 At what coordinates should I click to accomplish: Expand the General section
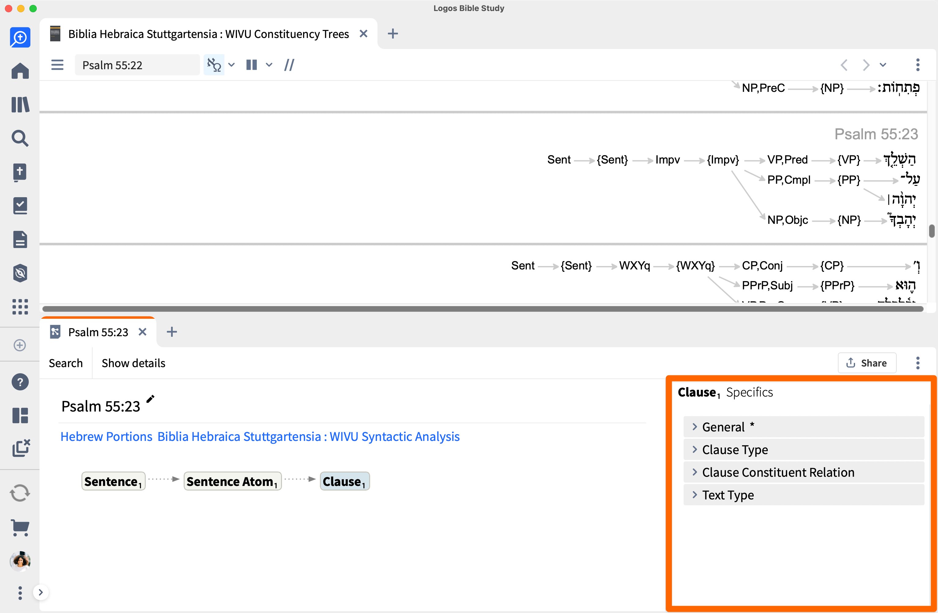[x=804, y=427]
